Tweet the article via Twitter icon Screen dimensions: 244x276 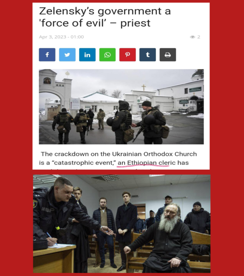point(67,54)
